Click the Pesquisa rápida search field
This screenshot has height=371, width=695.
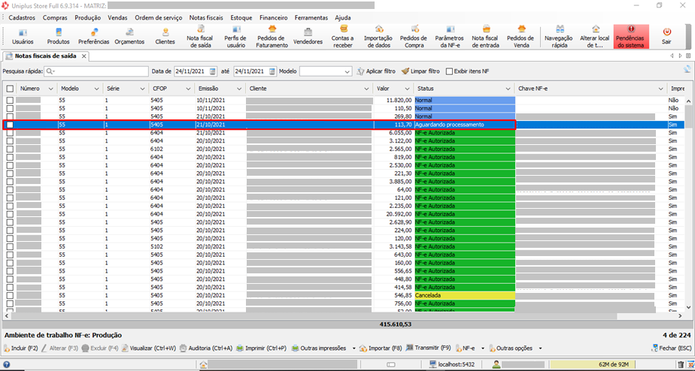(96, 71)
